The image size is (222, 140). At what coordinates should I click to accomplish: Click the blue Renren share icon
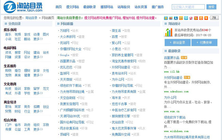[175, 18]
